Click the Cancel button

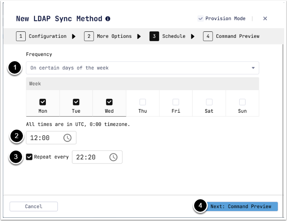(34, 207)
